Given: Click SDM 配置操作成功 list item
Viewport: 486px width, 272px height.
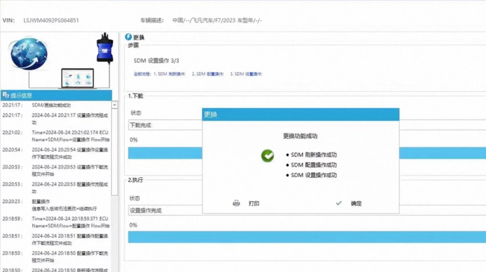Looking at the screenshot, I should tap(314, 165).
